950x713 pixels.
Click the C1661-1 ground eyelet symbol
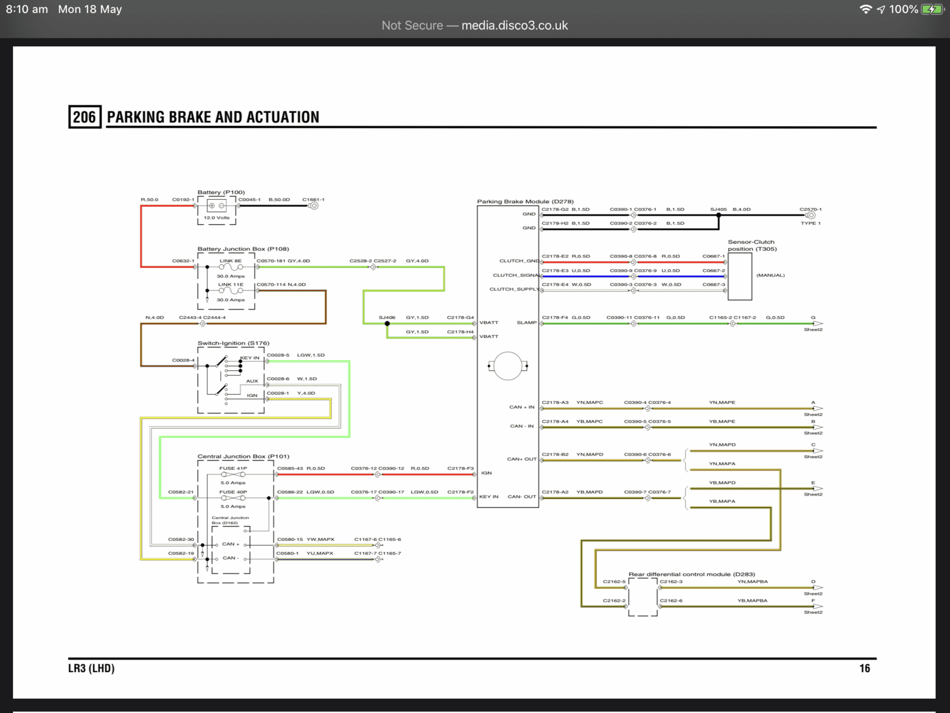[313, 206]
